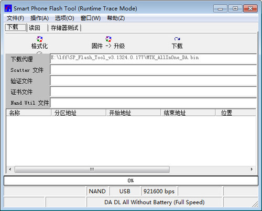Click the scrollbar right arrow
This screenshot has height=211, width=262.
coord(252,169)
